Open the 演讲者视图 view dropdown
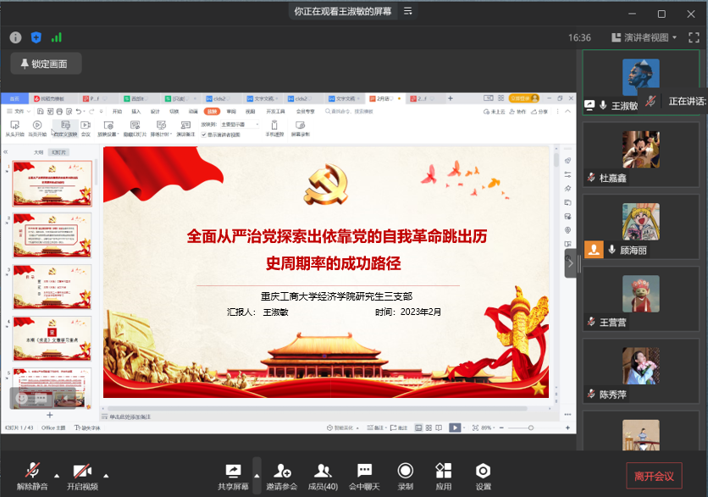The height and width of the screenshot is (497, 708). coord(644,37)
